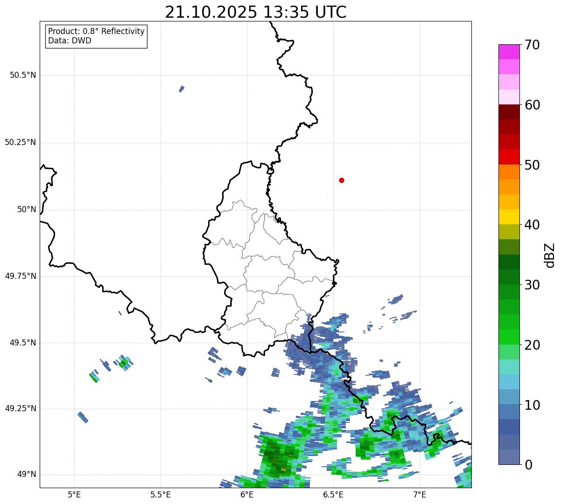Click the 6.5°E longitude label

coord(333,494)
